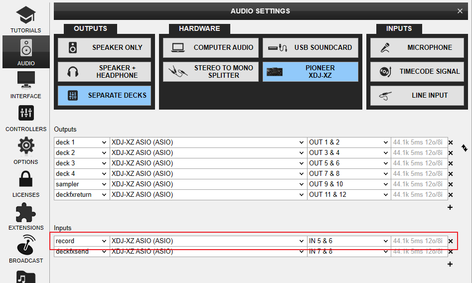Add a new output line
The height and width of the screenshot is (283, 472).
[x=450, y=207]
